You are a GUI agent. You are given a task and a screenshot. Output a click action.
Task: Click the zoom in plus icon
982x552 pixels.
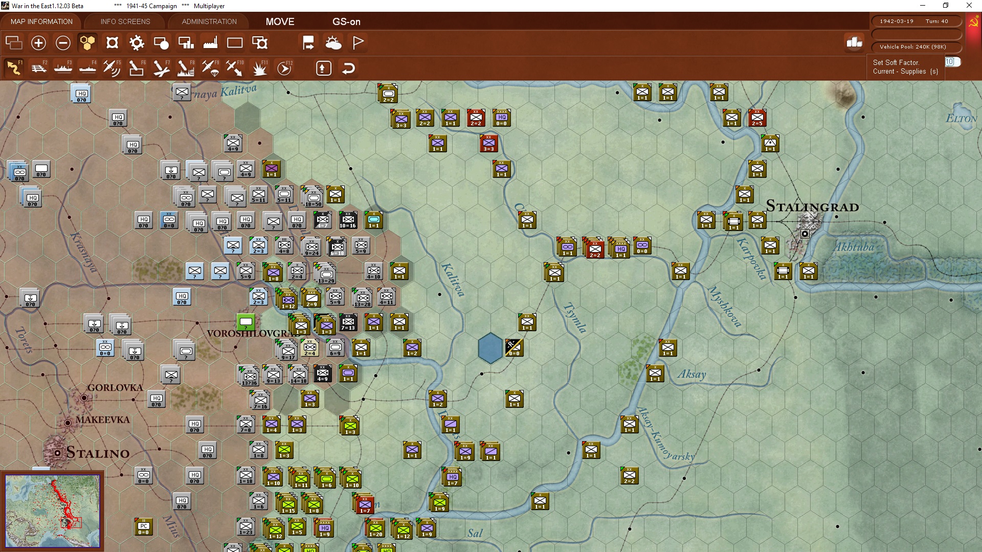[38, 43]
